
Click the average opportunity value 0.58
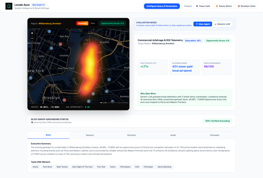(87, 107)
